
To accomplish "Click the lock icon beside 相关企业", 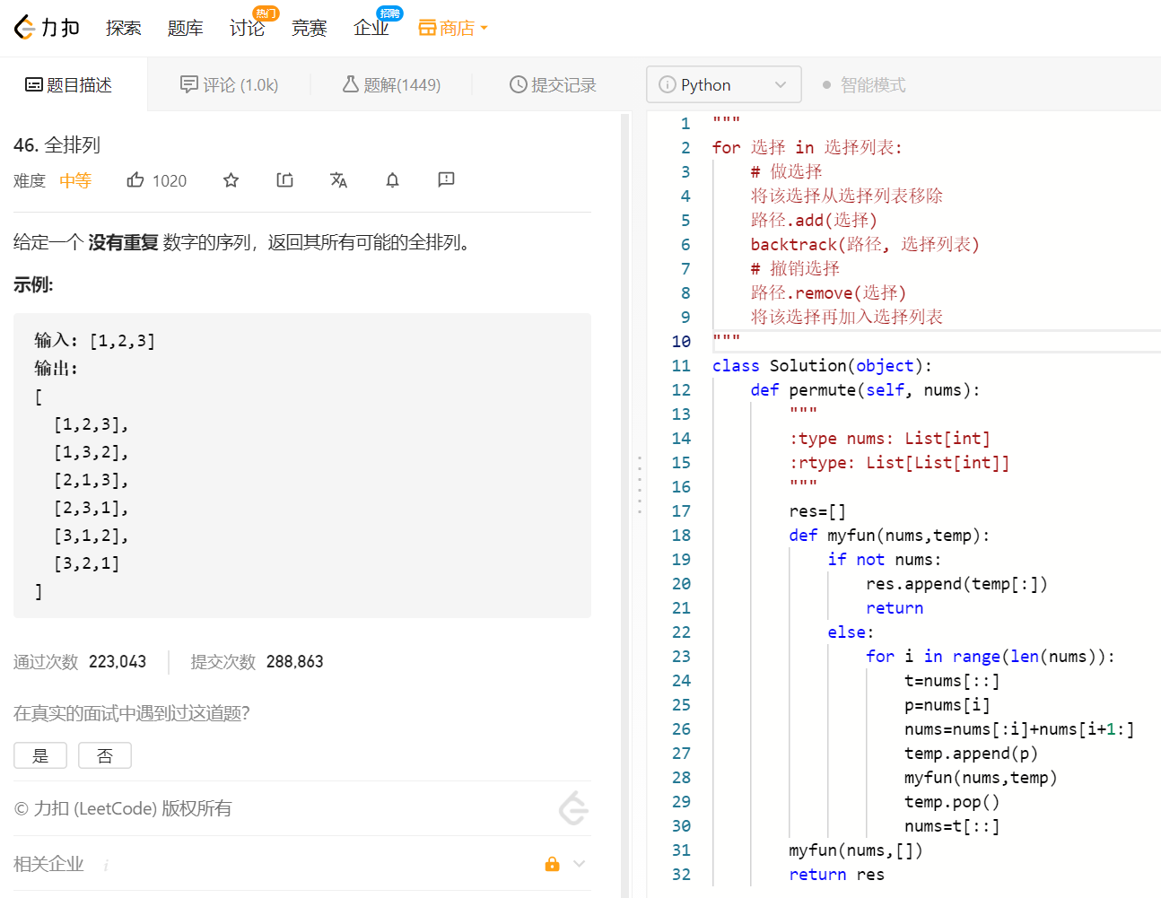I will [552, 864].
